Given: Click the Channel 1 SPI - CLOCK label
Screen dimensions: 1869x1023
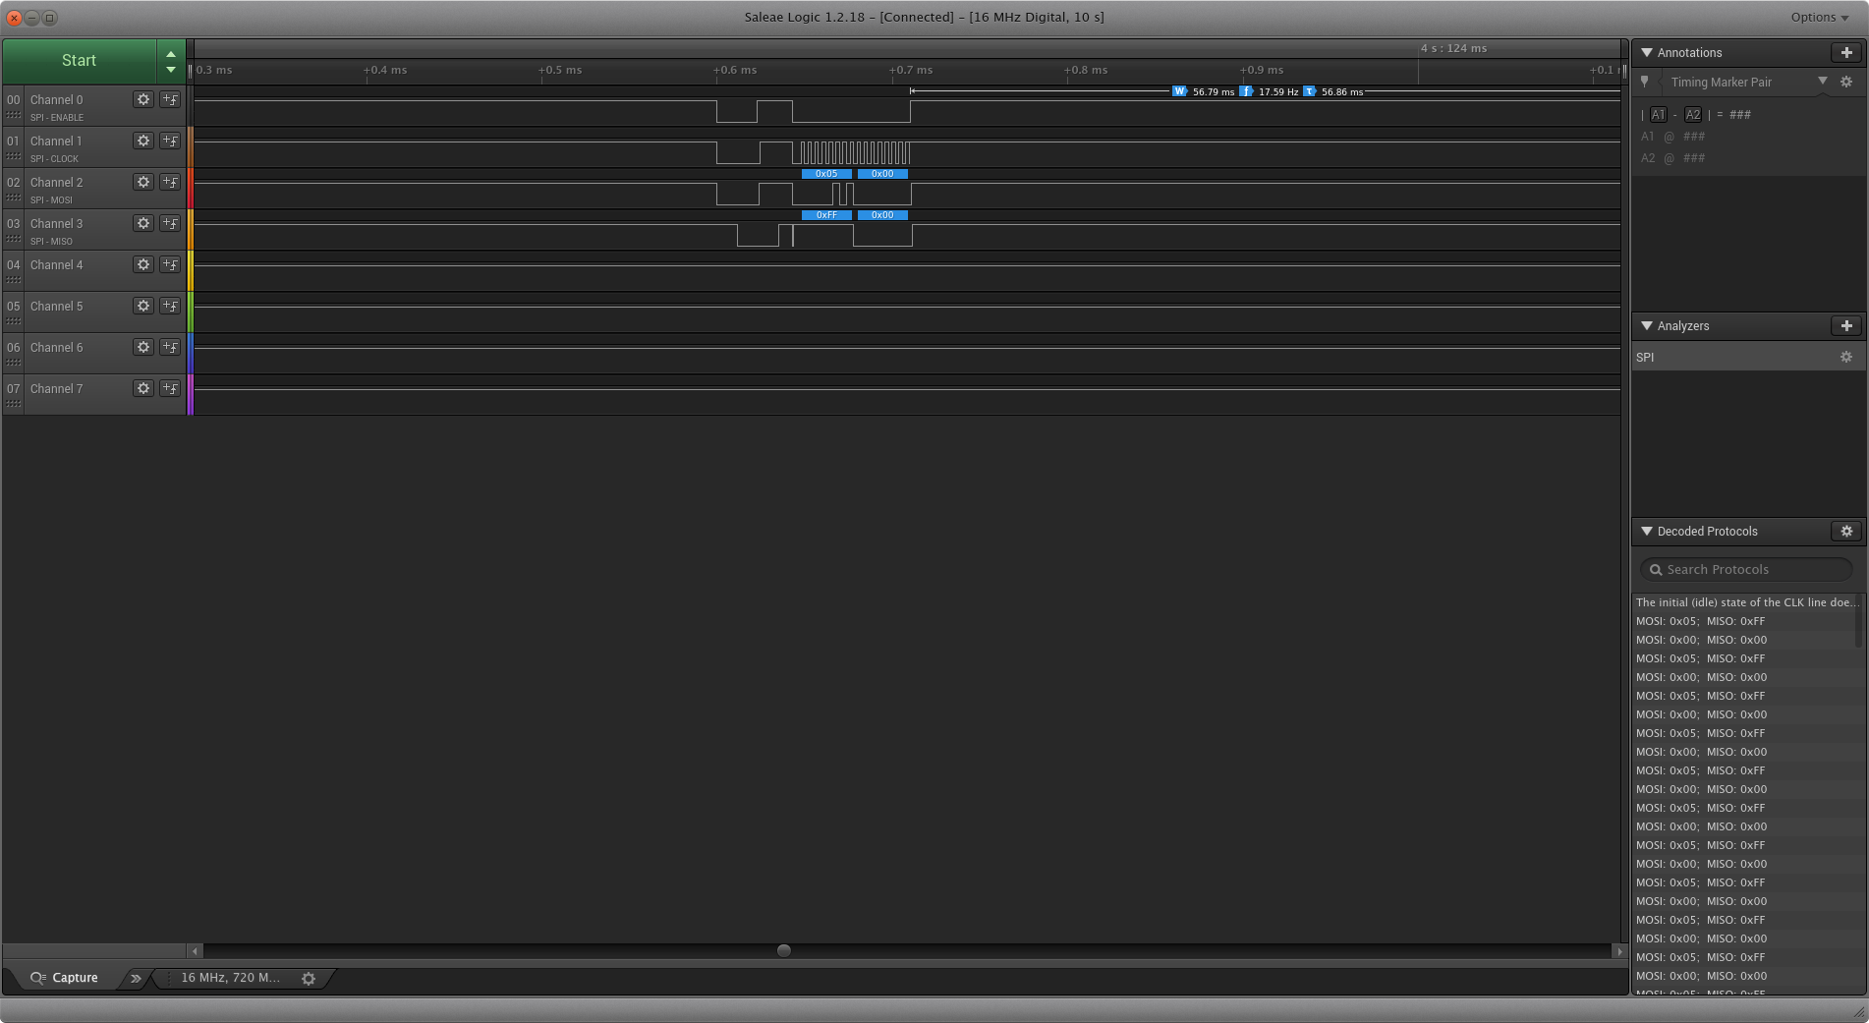Looking at the screenshot, I should 54,158.
